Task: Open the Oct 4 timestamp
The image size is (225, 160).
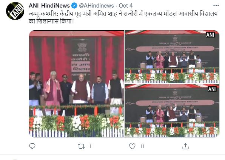Action: (126, 6)
